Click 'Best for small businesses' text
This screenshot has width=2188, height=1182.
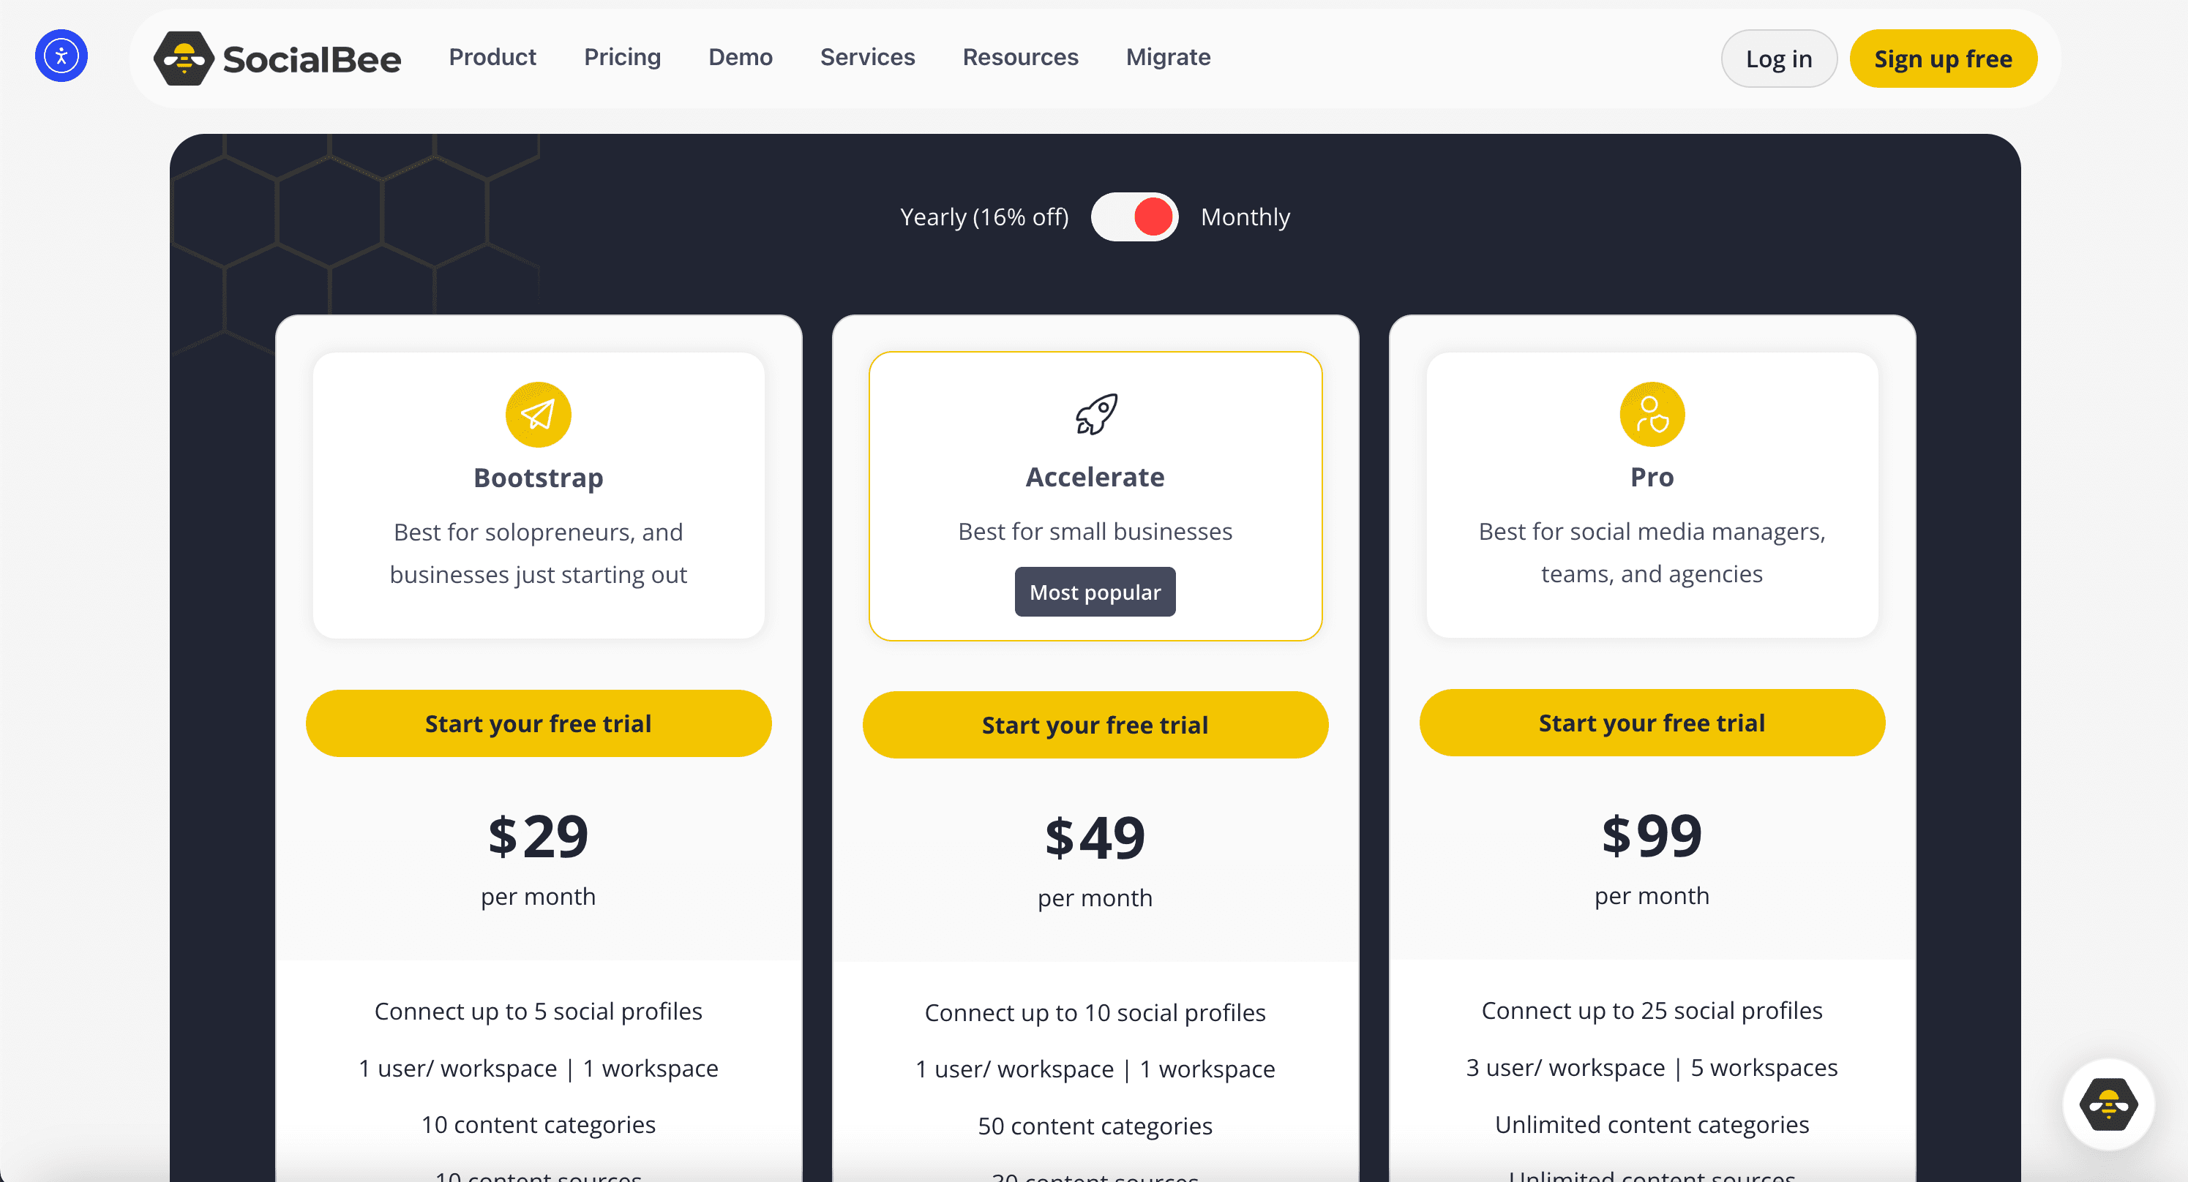pyautogui.click(x=1095, y=532)
